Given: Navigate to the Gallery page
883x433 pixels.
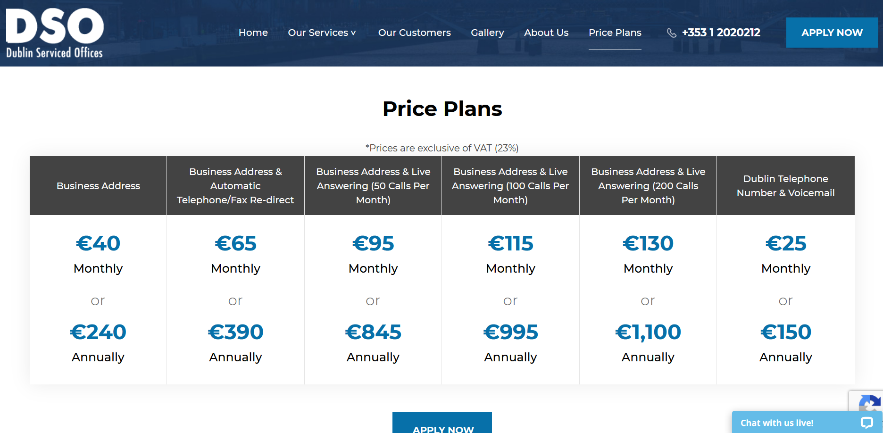Looking at the screenshot, I should pyautogui.click(x=487, y=33).
